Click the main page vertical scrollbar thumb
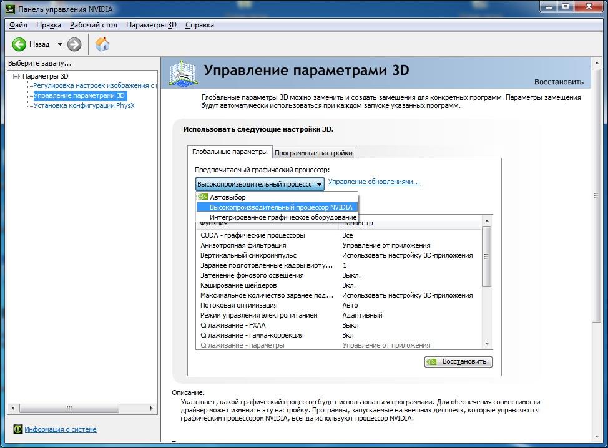This screenshot has width=608, height=448. pos(596,196)
